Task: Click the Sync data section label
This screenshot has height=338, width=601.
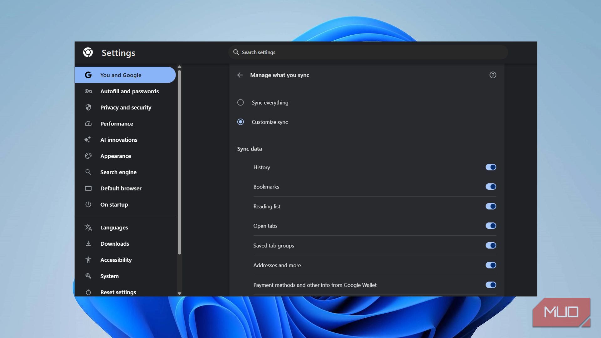Action: click(x=249, y=149)
